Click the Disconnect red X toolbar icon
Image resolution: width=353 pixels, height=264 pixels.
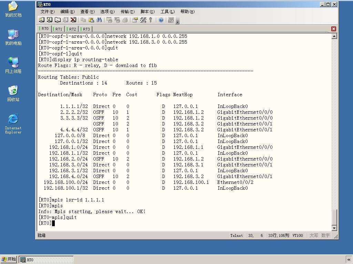[73, 20]
